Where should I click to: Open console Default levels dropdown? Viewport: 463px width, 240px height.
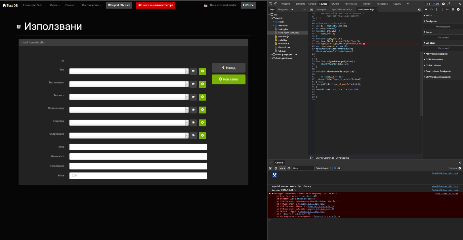click(x=323, y=168)
